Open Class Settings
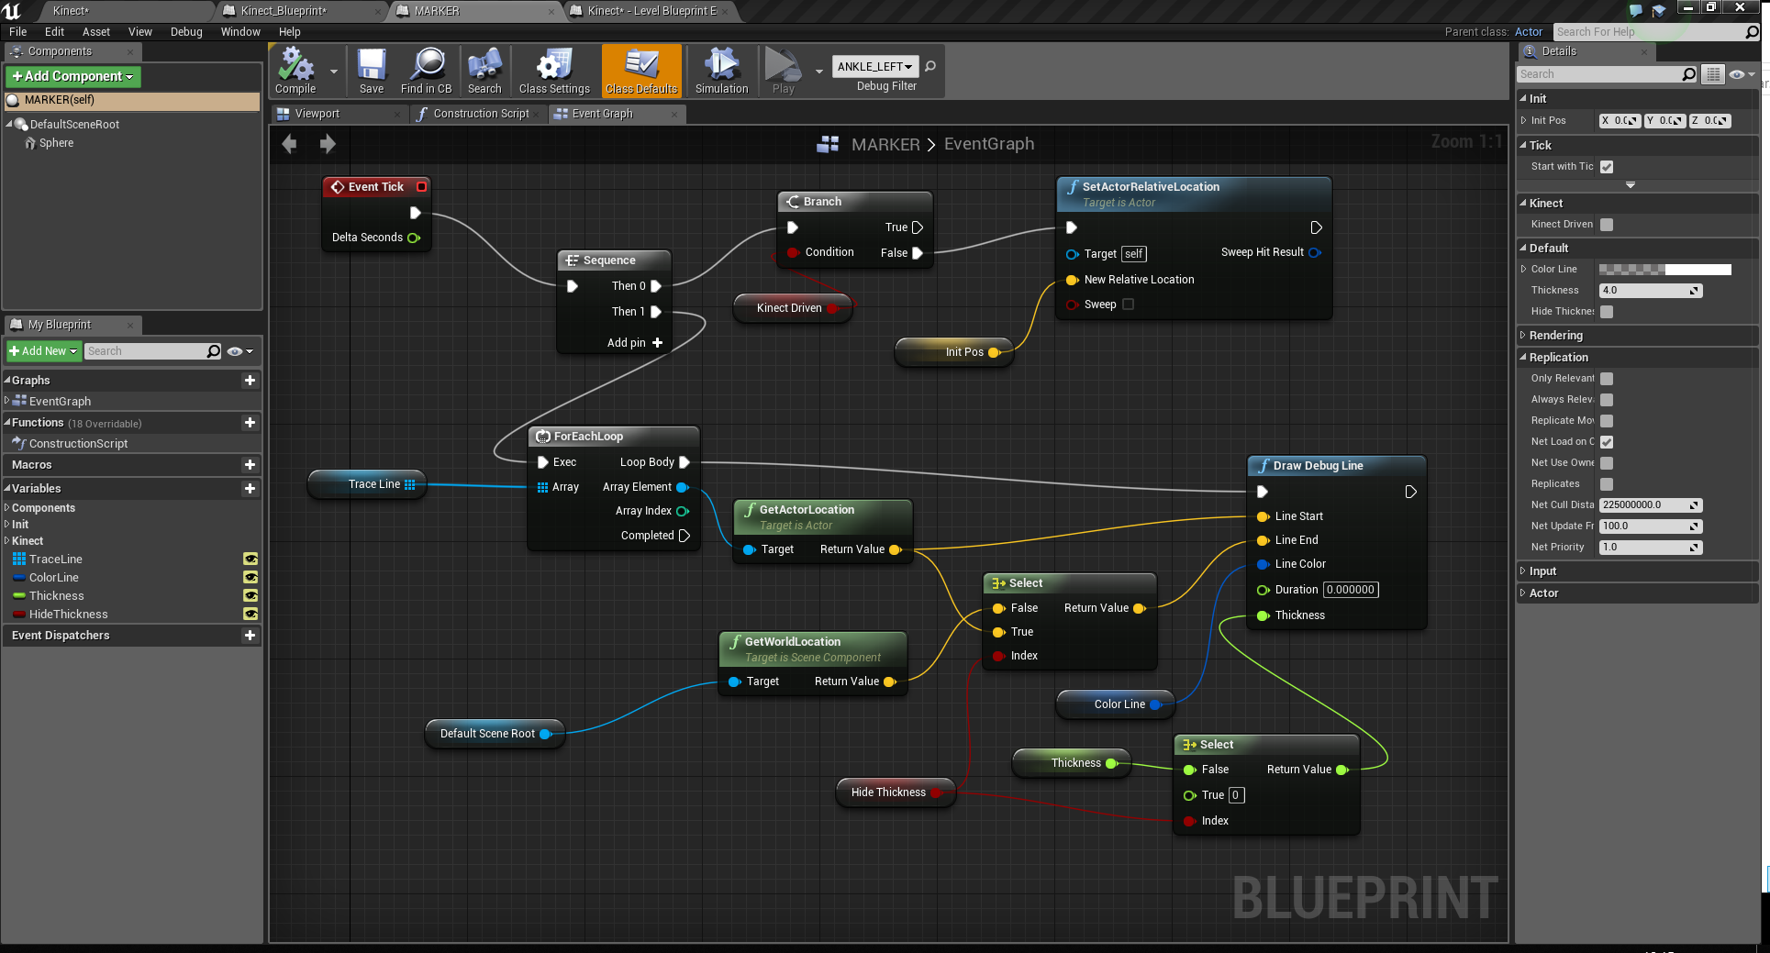 tap(554, 71)
